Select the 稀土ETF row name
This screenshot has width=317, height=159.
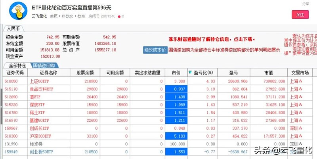[x=37, y=113]
